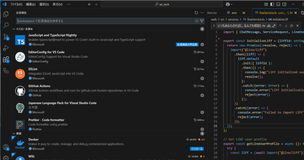Open Run and Debug view
This screenshot has width=304, height=160.
[x=6, y=48]
